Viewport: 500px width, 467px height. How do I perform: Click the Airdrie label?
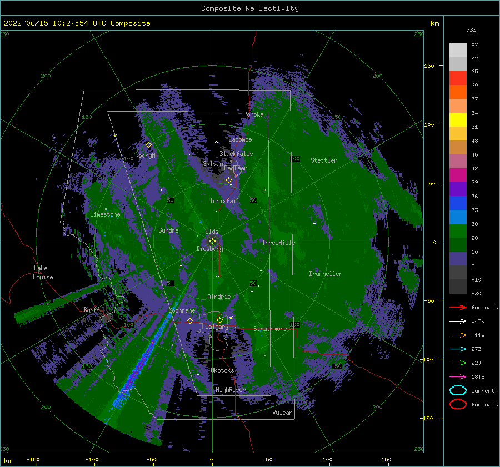pyautogui.click(x=219, y=297)
